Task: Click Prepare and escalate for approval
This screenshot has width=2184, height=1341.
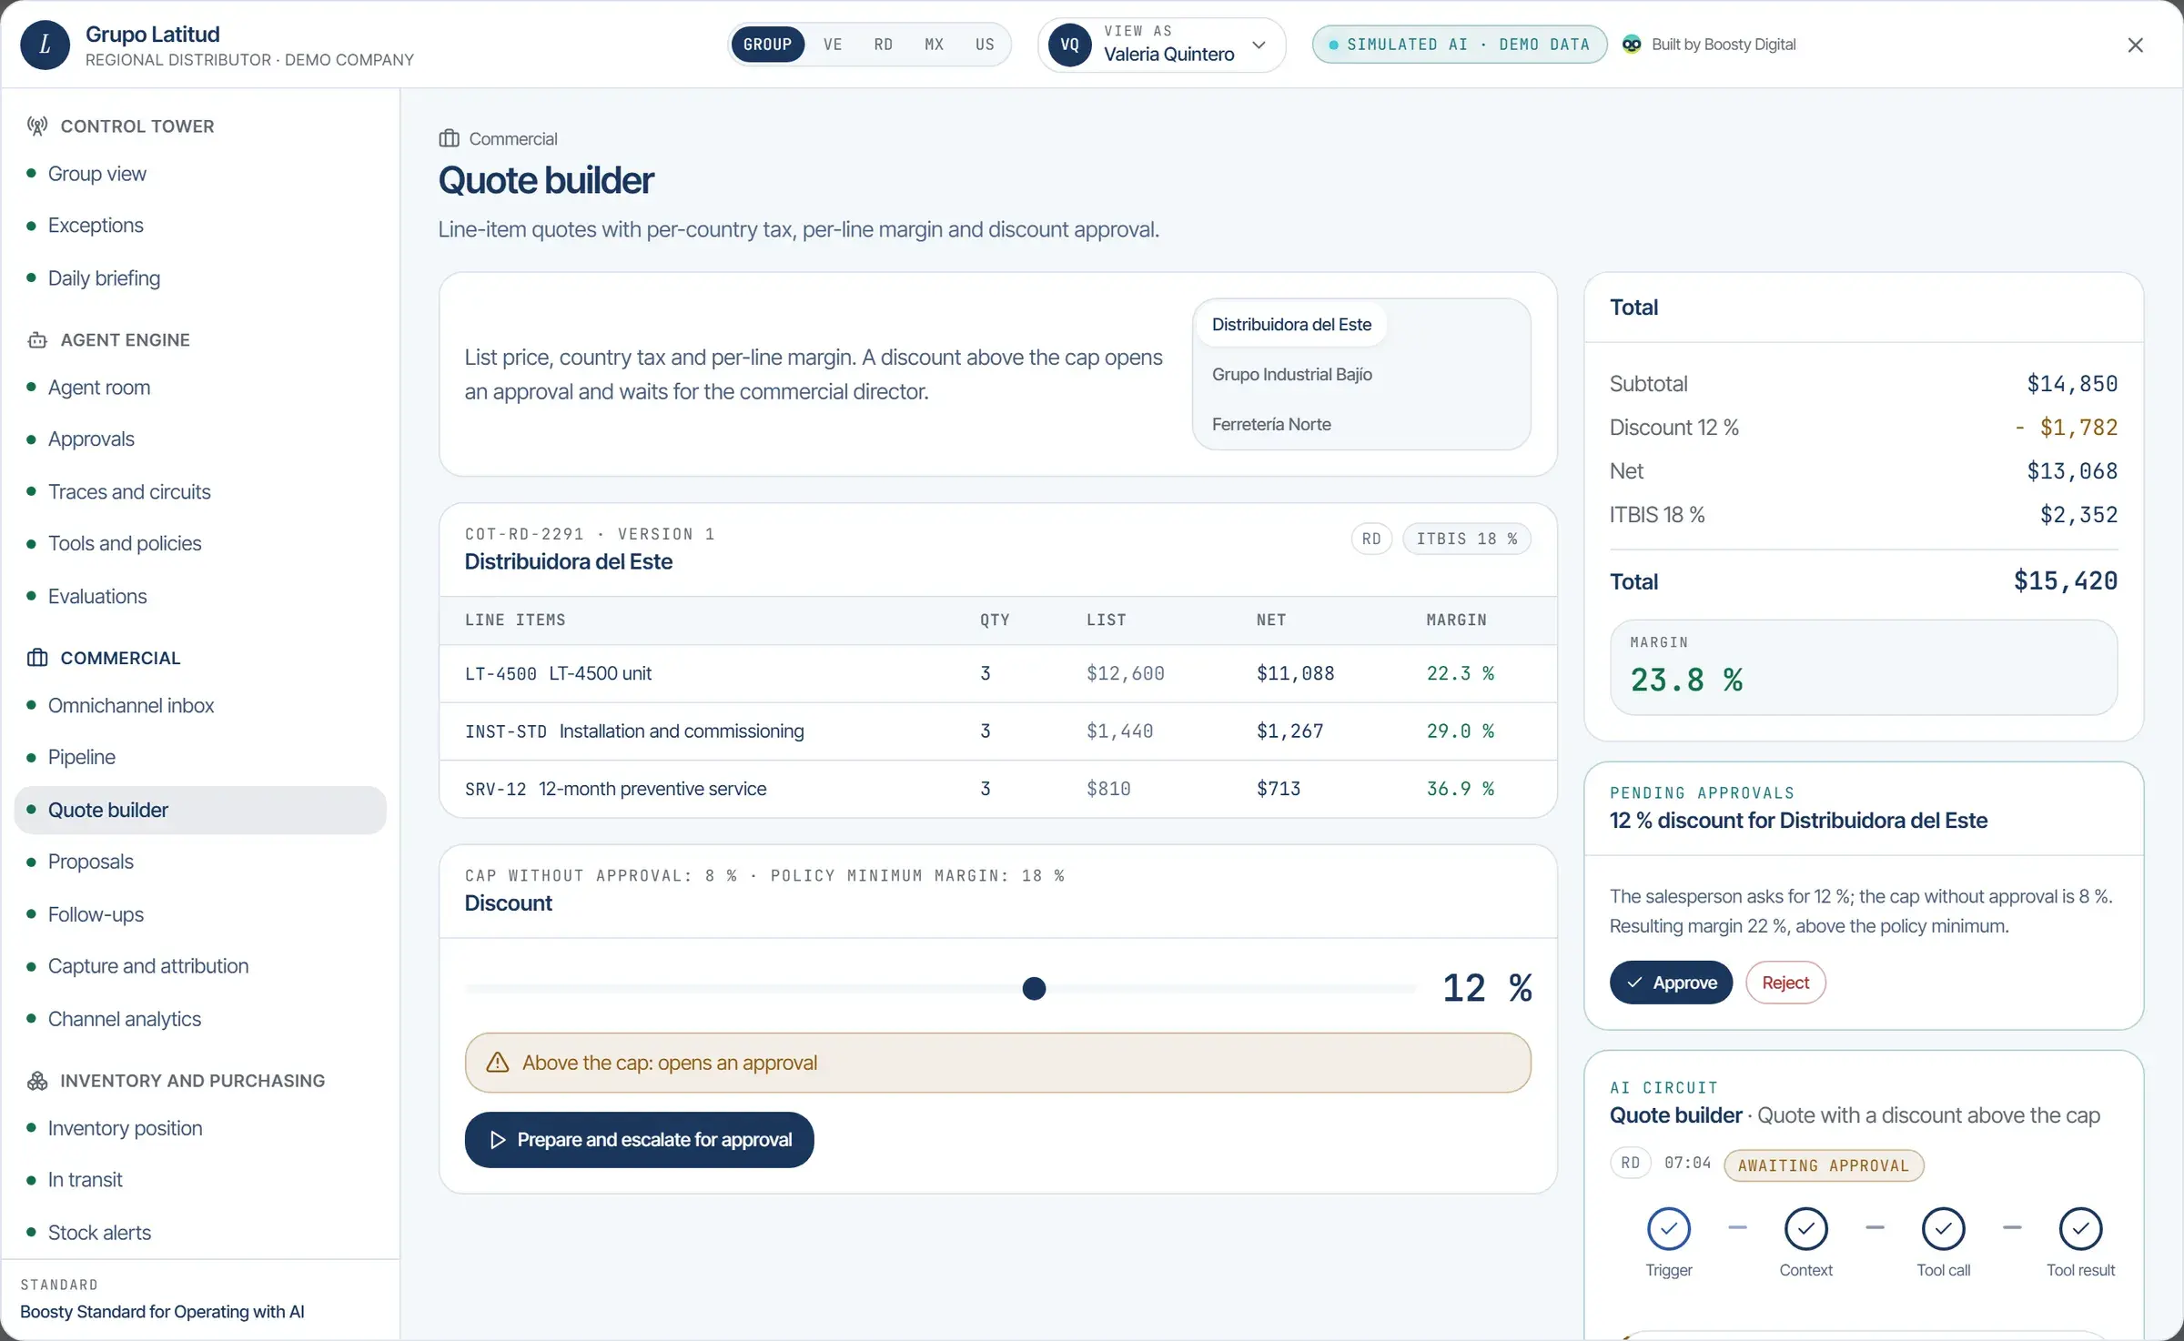Action: pyautogui.click(x=639, y=1140)
